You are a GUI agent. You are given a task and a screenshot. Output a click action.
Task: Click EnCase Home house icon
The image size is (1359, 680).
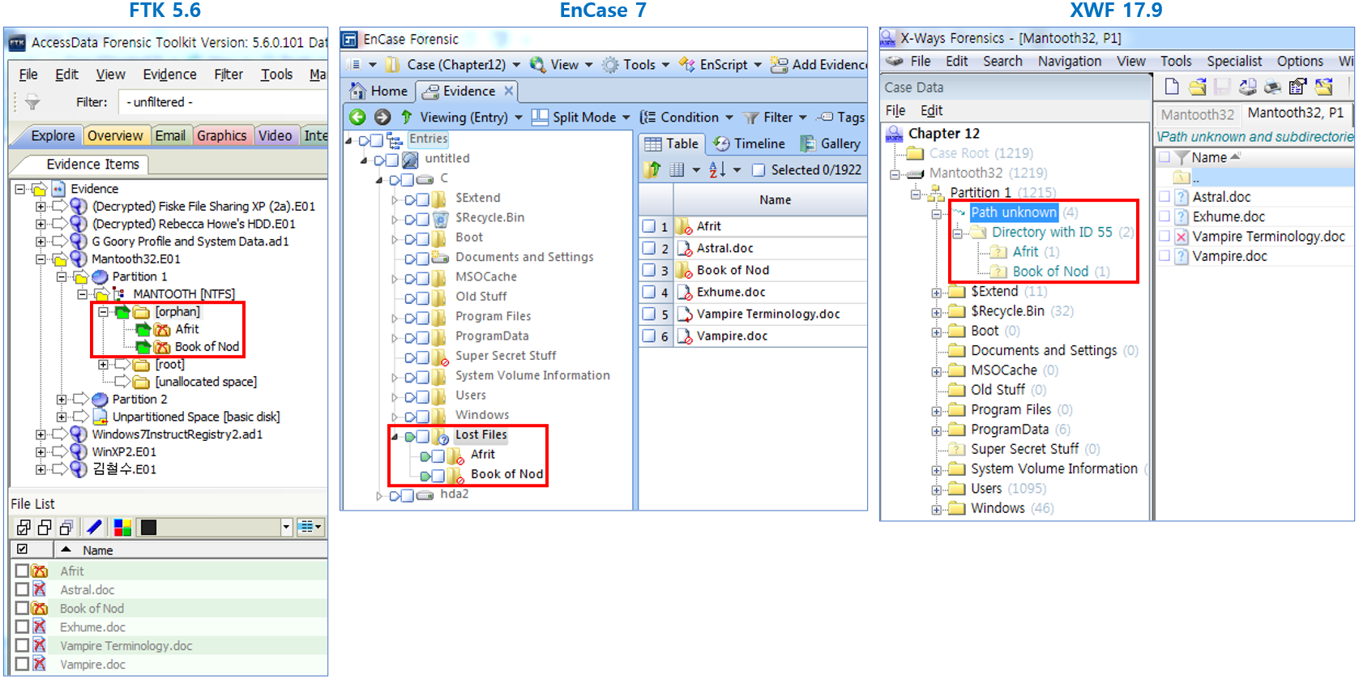(x=357, y=91)
